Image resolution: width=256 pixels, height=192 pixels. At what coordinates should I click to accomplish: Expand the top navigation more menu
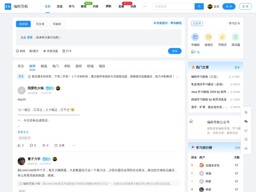click(x=144, y=6)
